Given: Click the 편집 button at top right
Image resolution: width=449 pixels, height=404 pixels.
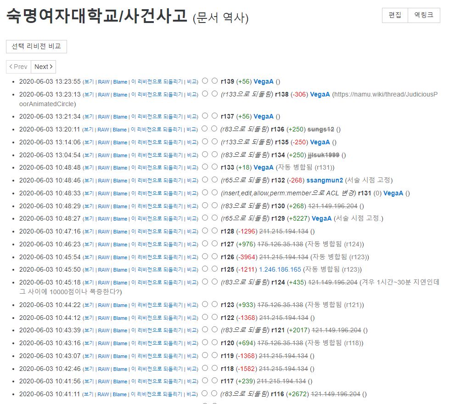Looking at the screenshot, I should point(395,15).
